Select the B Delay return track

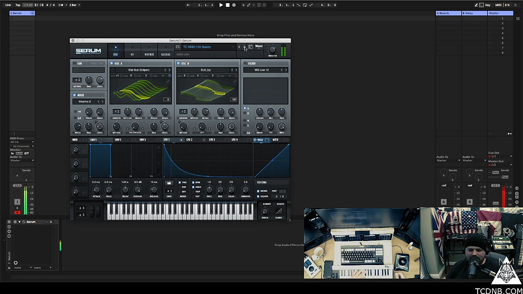(x=474, y=13)
